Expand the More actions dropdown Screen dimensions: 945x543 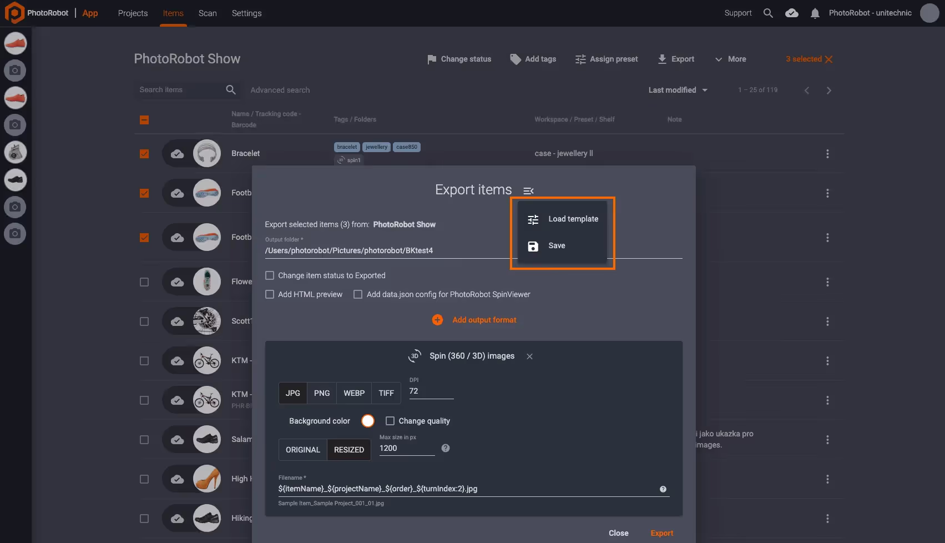point(730,59)
